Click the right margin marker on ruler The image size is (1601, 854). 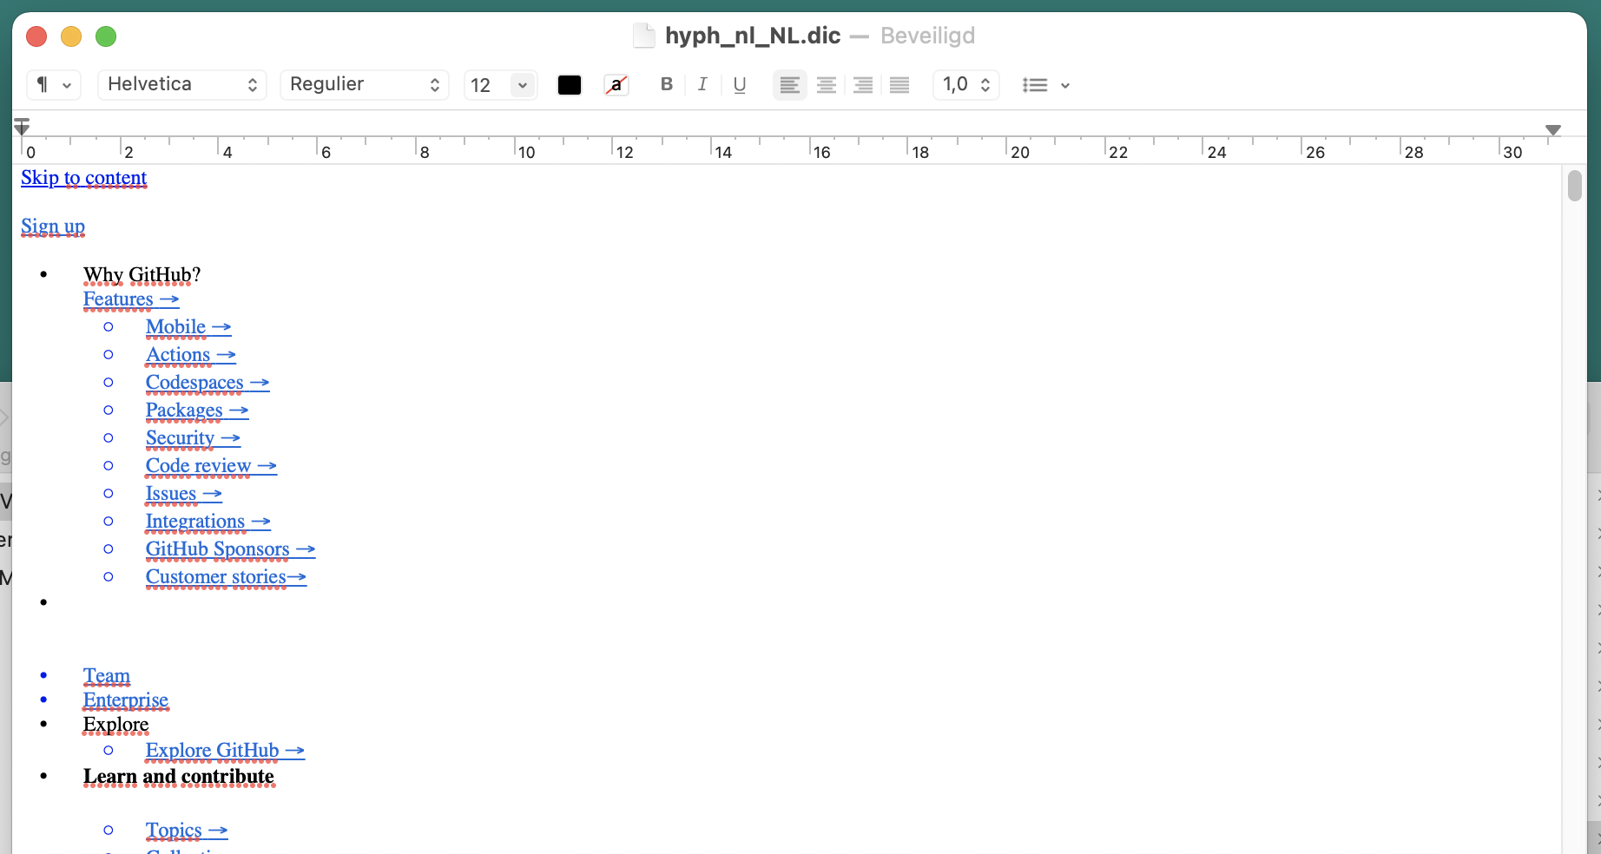click(1553, 129)
